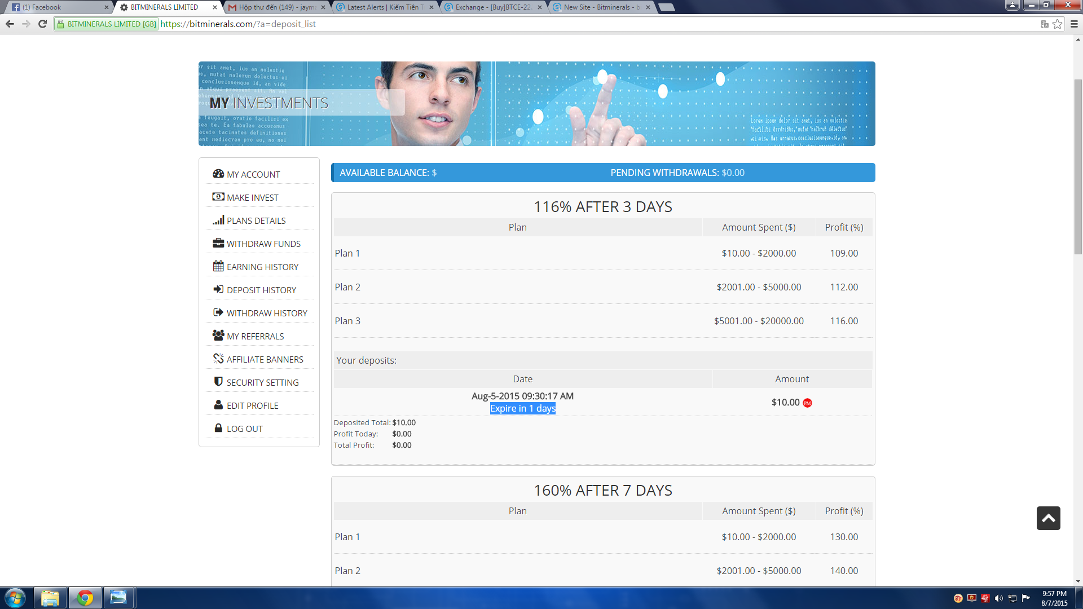Click the red payment icon beside $10.00
The width and height of the screenshot is (1083, 609).
click(807, 403)
